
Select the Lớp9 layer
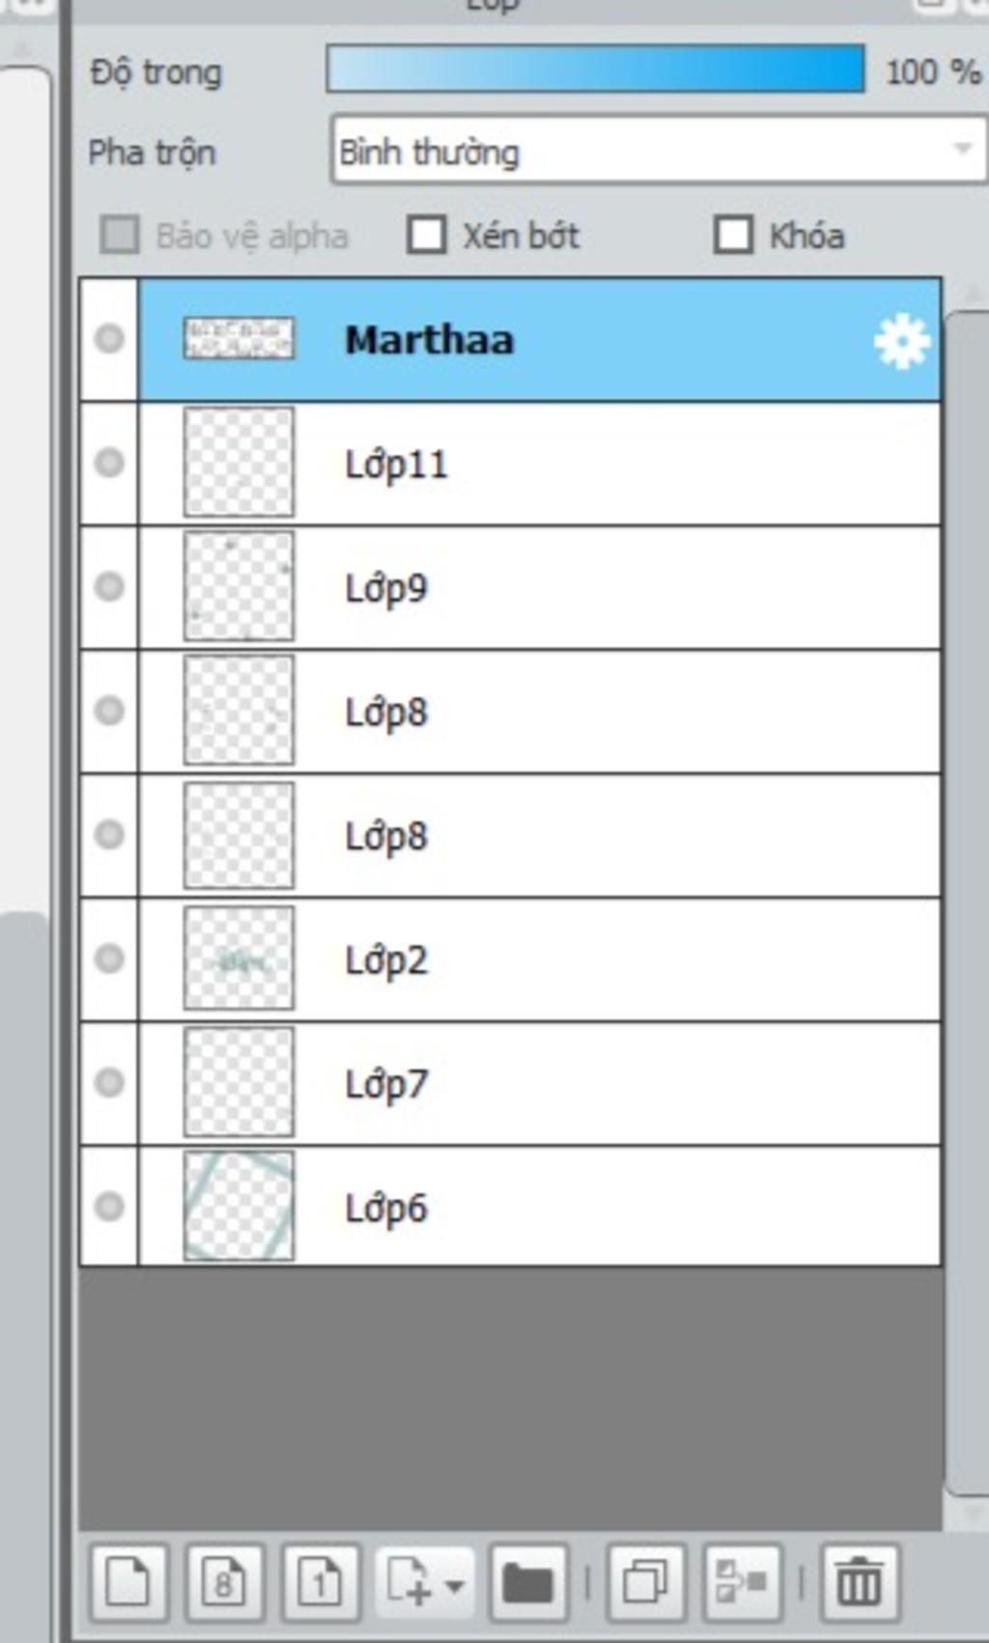pos(539,587)
